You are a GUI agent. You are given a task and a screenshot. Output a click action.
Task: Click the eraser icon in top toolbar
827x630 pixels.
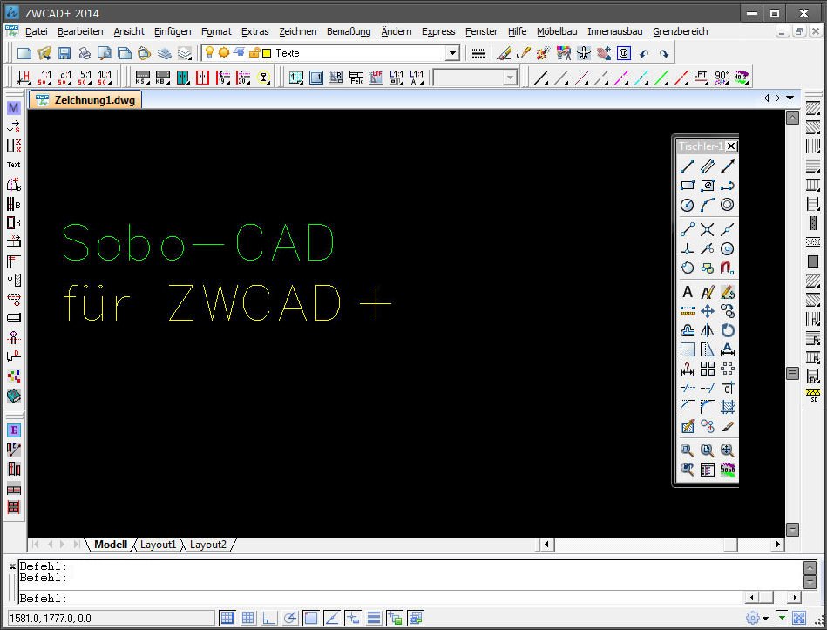[x=504, y=53]
